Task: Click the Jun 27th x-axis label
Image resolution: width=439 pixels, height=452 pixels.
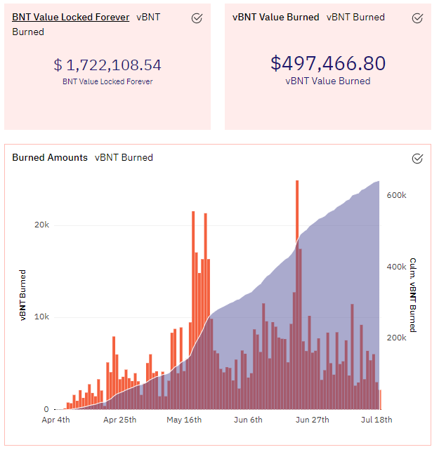Action: (x=312, y=420)
